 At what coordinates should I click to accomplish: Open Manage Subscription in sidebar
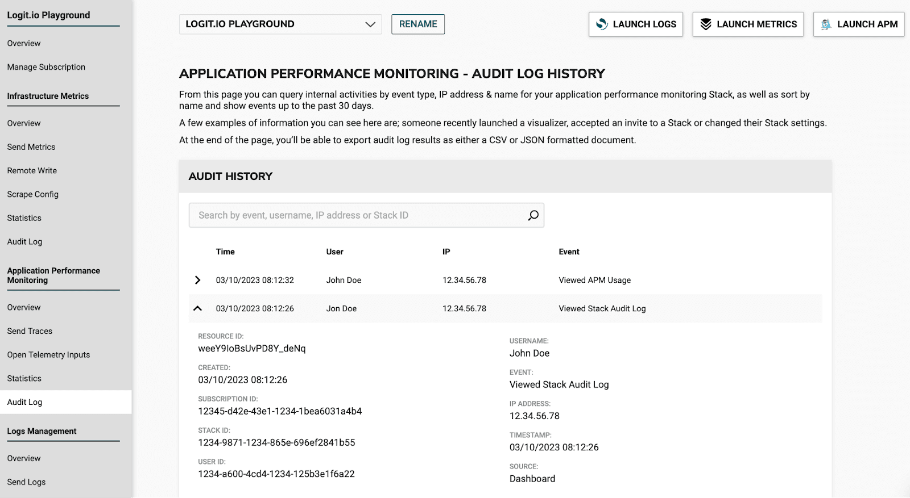(46, 67)
